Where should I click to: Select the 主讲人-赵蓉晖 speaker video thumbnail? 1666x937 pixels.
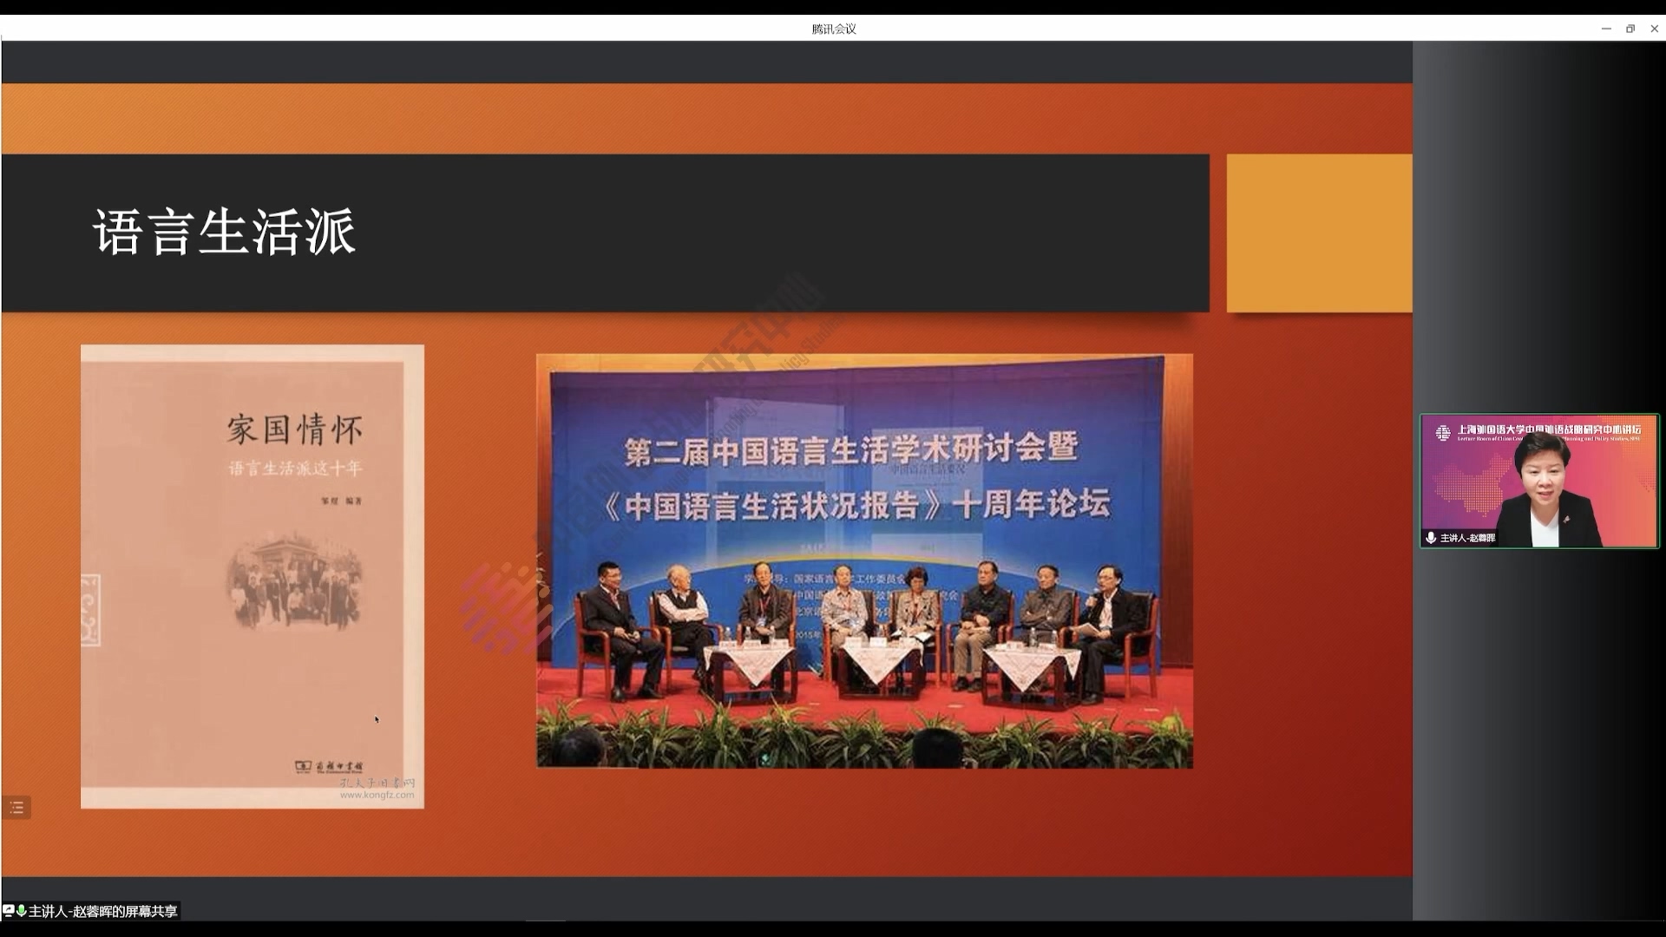1538,481
